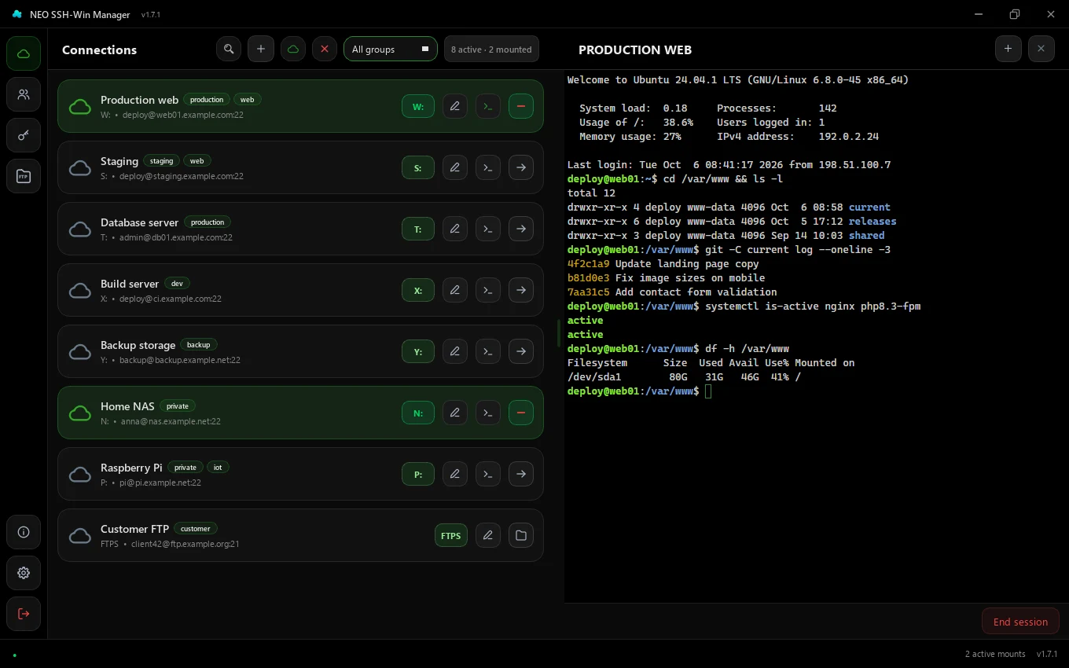Open the All groups dropdown
1069x668 pixels.
391,49
